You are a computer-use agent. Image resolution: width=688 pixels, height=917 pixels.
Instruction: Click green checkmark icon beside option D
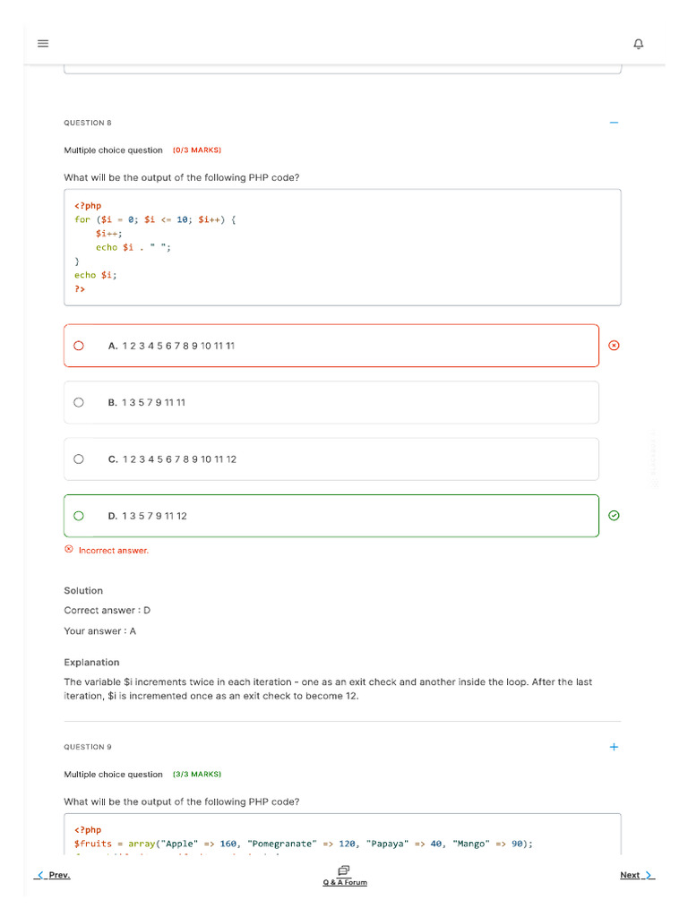click(614, 515)
